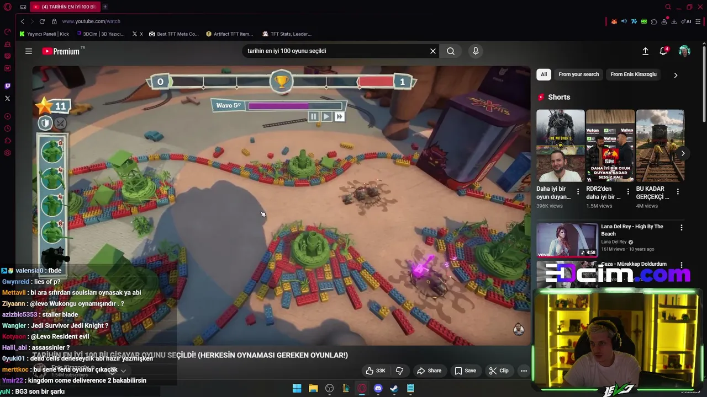707x397 pixels.
Task: Open the YouTube account avatar menu
Action: point(684,51)
